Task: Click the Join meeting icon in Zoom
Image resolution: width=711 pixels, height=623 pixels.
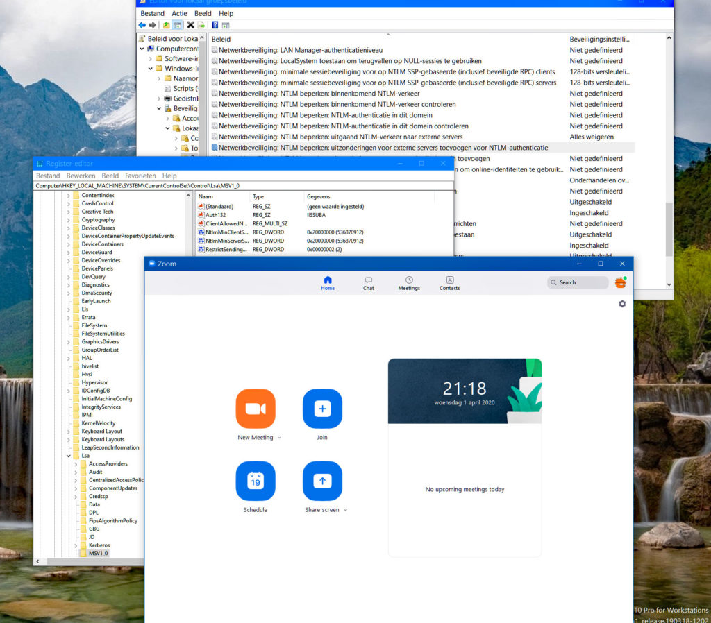Action: (322, 408)
